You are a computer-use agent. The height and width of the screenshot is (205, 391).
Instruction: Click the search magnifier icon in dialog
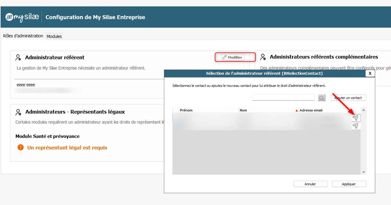tap(321, 98)
